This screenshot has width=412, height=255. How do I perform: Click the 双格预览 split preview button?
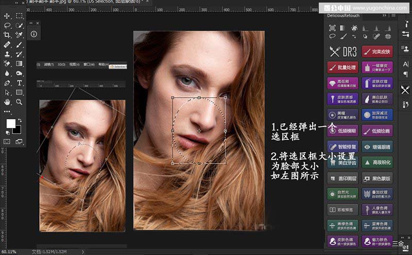342,210
